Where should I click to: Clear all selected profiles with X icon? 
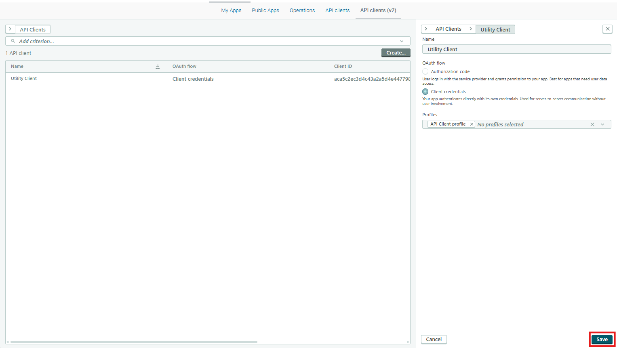(592, 124)
